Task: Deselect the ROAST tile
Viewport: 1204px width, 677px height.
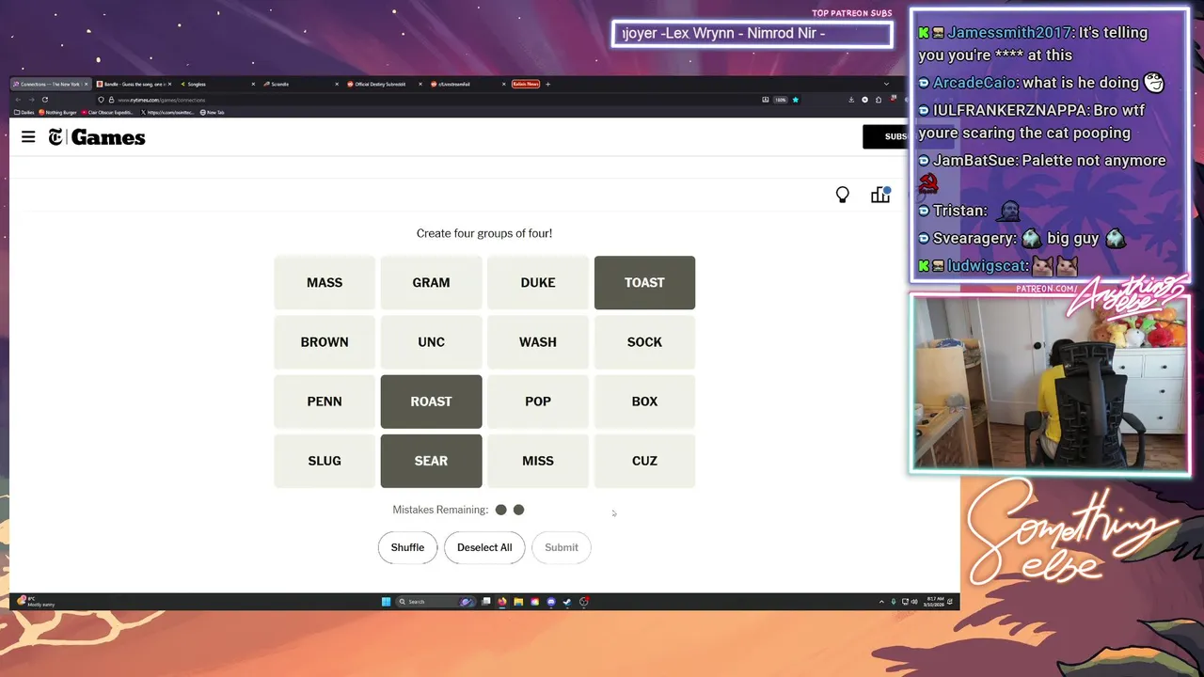Action: [x=431, y=401]
